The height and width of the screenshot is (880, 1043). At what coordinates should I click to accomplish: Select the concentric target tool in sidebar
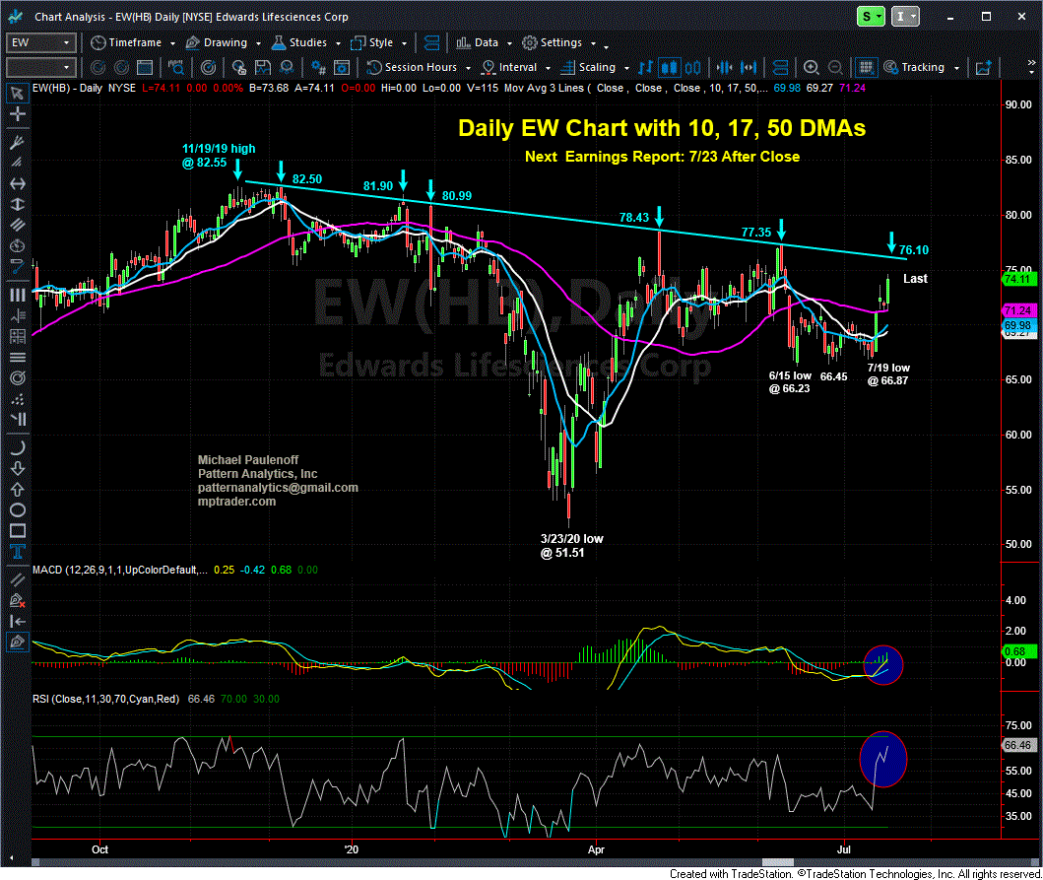pyautogui.click(x=18, y=378)
